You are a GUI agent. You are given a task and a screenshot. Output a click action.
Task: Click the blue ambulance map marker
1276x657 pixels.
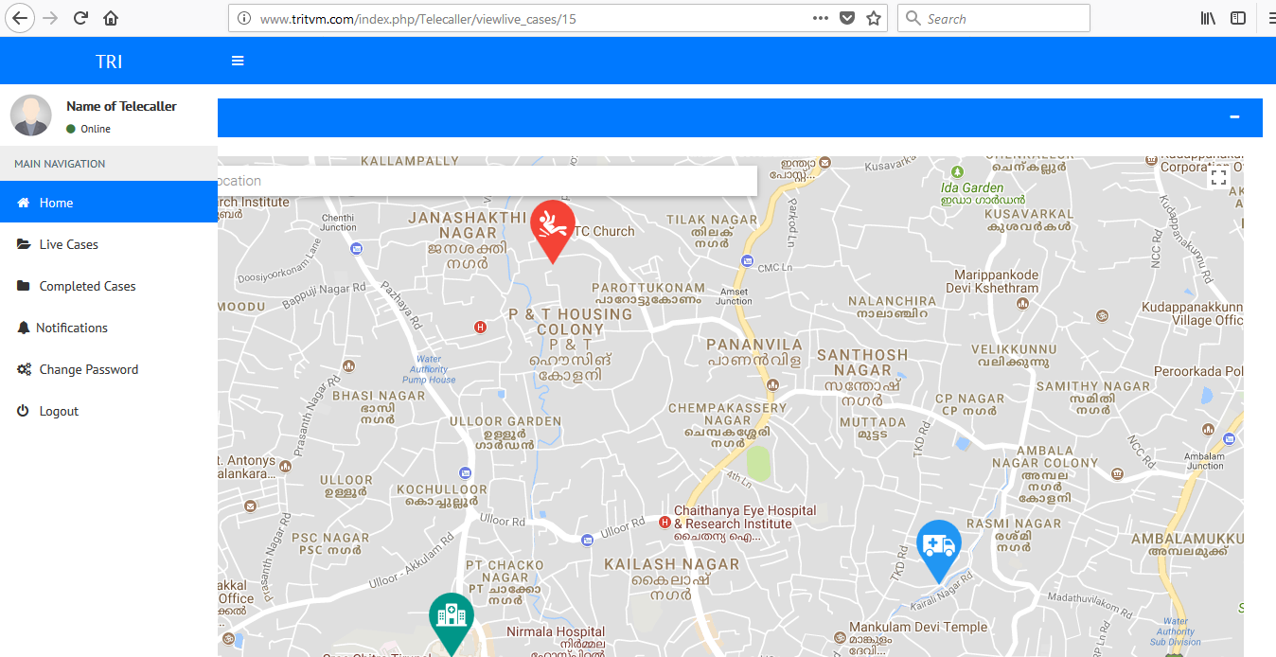click(939, 547)
